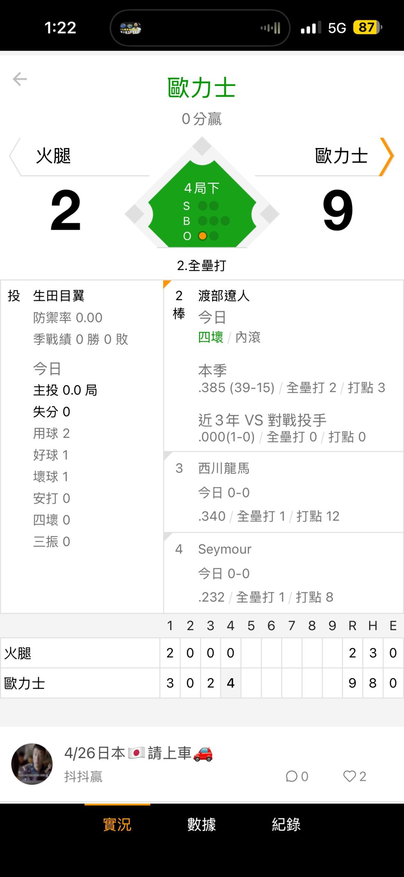The width and height of the screenshot is (404, 877).
Task: Tap the 抖抖贏 user avatar
Action: pos(32,764)
